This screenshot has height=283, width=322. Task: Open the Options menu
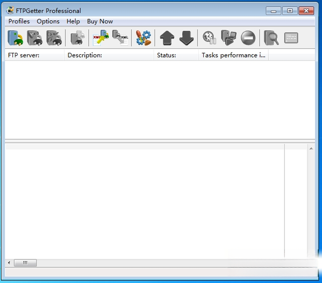pyautogui.click(x=48, y=21)
